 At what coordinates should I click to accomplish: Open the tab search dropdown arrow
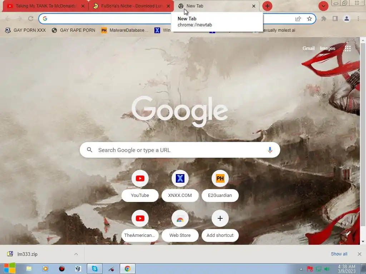coord(323,6)
